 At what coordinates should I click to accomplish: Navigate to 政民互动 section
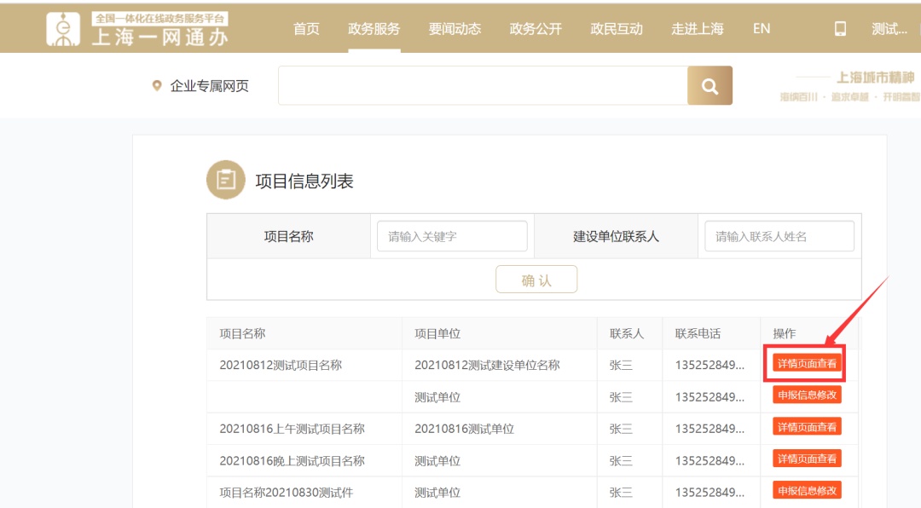click(617, 28)
